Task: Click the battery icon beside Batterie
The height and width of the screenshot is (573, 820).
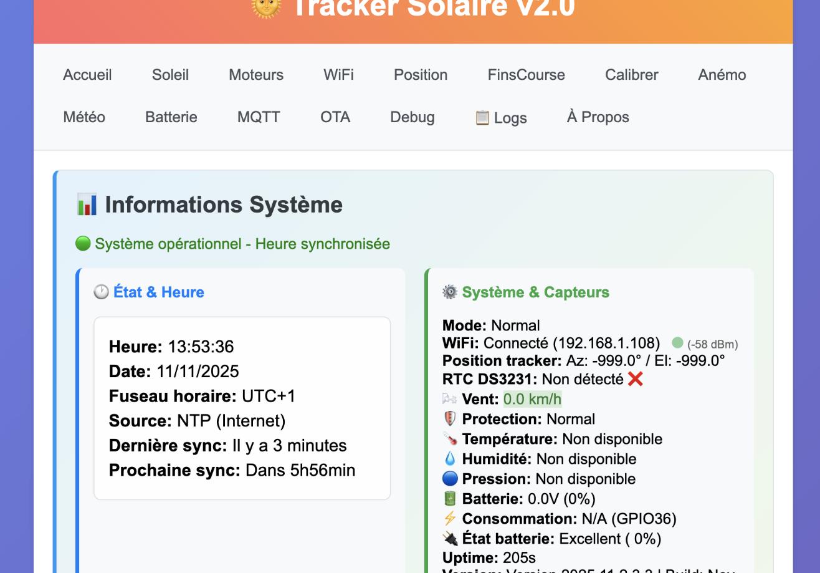Action: click(449, 499)
